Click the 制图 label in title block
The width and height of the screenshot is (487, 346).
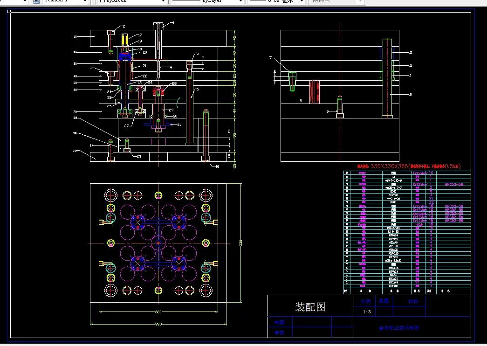click(x=279, y=322)
